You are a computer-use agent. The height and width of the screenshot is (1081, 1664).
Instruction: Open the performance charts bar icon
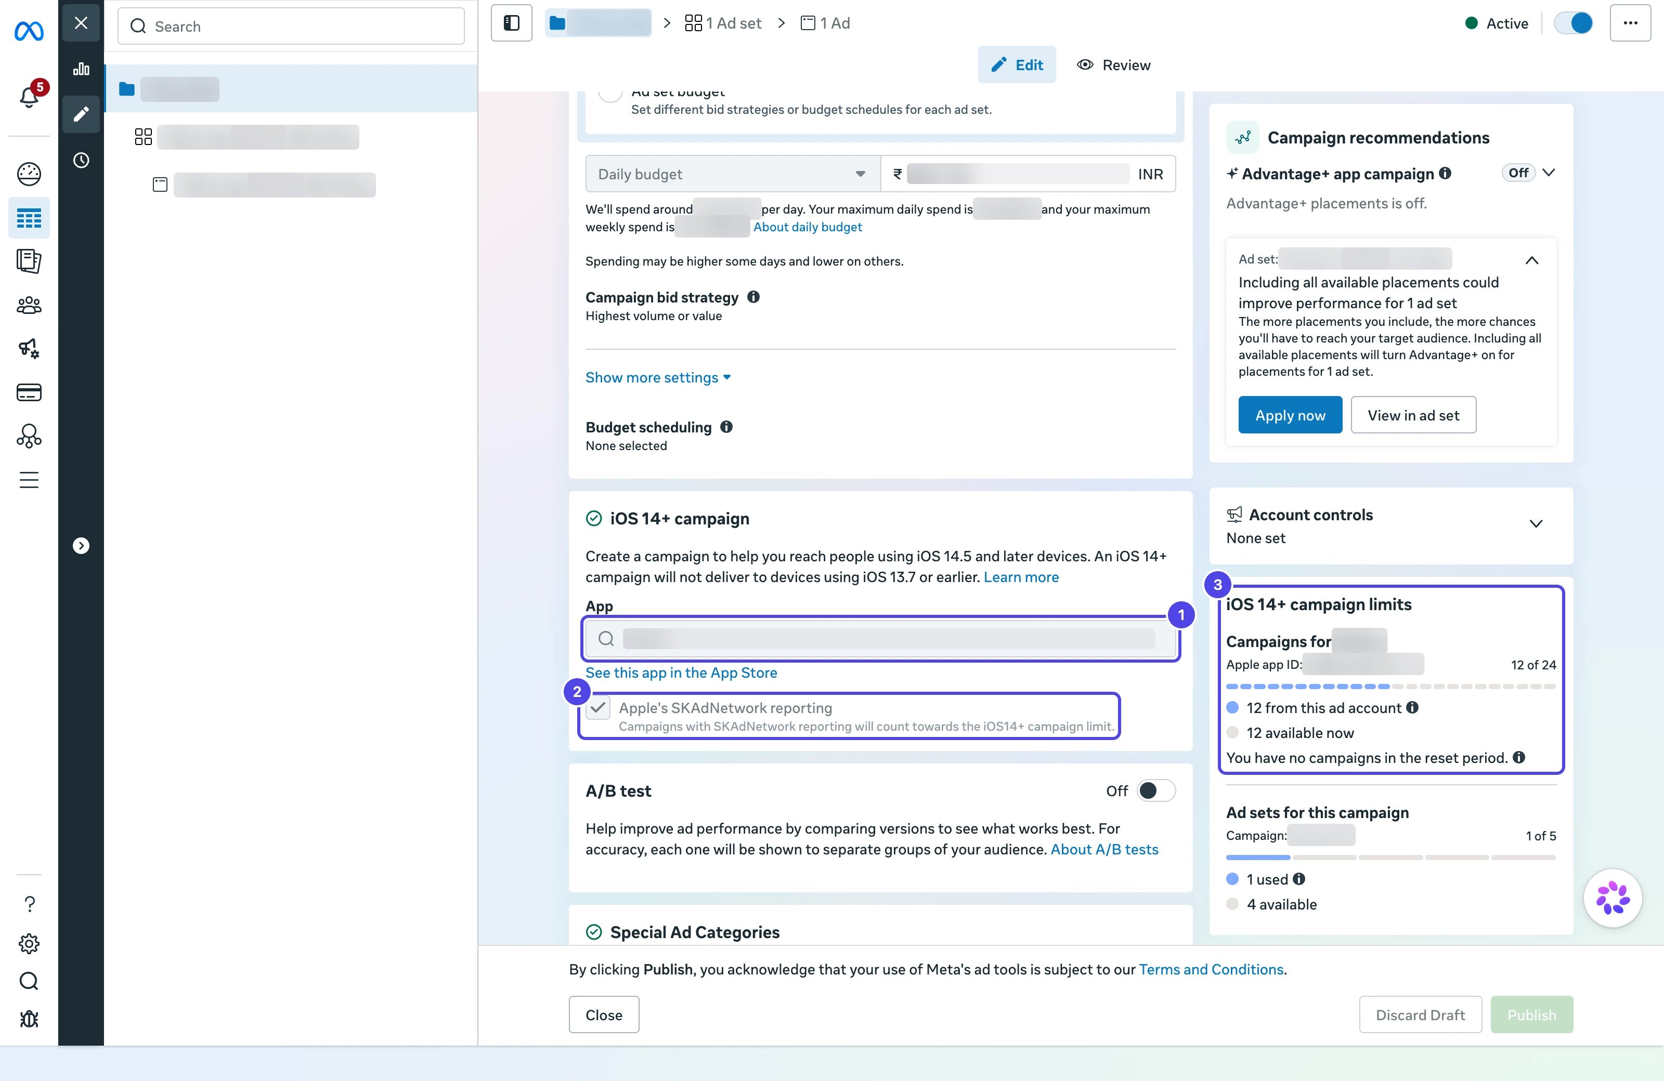[81, 69]
